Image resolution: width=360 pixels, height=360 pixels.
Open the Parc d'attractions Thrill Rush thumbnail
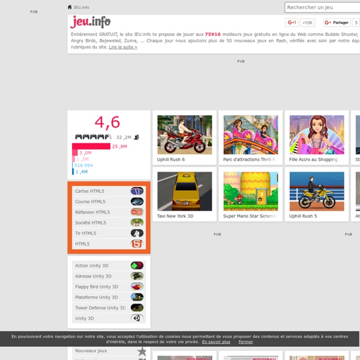[251, 135]
